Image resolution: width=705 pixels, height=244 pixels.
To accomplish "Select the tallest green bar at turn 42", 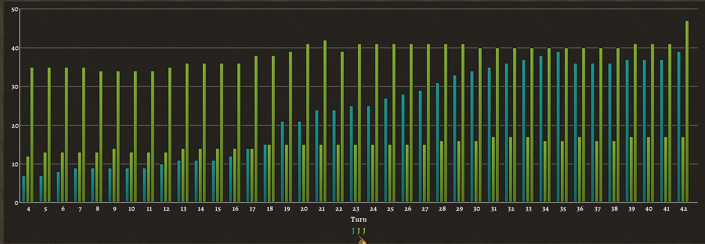I will click(x=687, y=111).
